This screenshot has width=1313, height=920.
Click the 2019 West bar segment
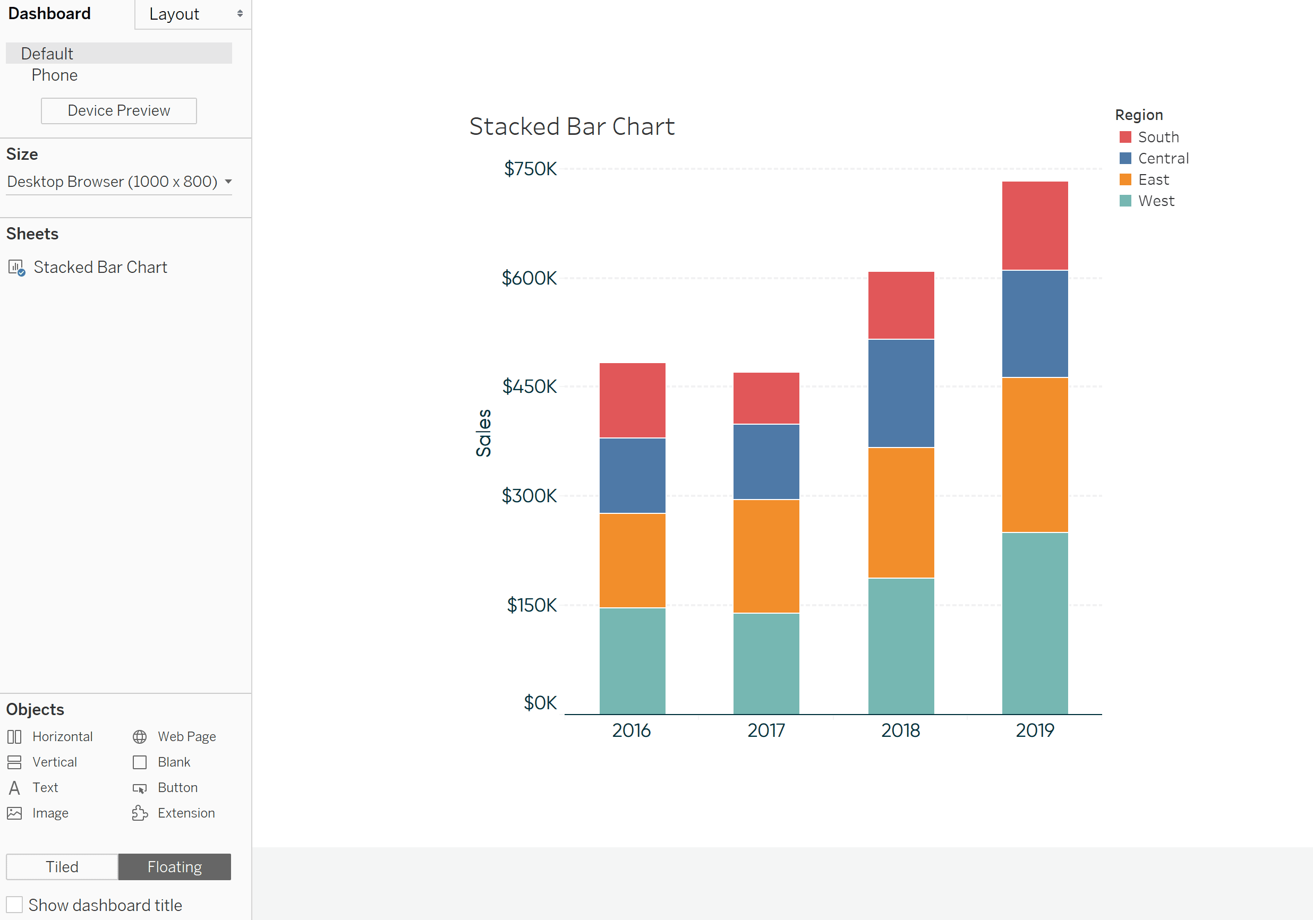pos(1035,623)
